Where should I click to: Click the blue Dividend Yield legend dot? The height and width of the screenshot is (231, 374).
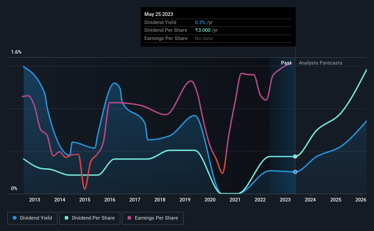(x=15, y=218)
